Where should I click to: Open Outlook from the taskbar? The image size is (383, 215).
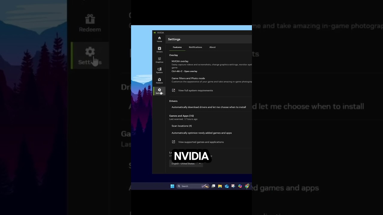[227, 186]
